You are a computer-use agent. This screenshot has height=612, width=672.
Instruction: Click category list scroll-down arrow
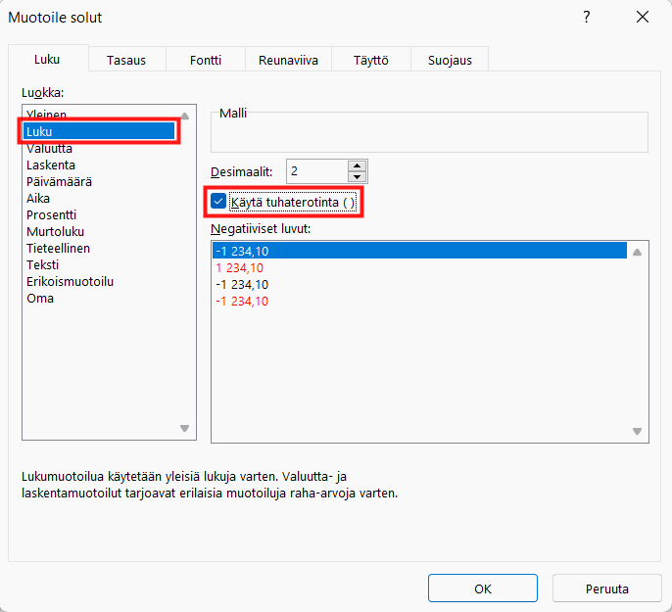pyautogui.click(x=185, y=428)
